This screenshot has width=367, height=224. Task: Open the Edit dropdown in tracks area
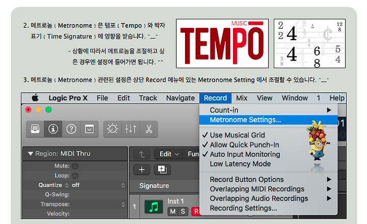[x=169, y=154]
